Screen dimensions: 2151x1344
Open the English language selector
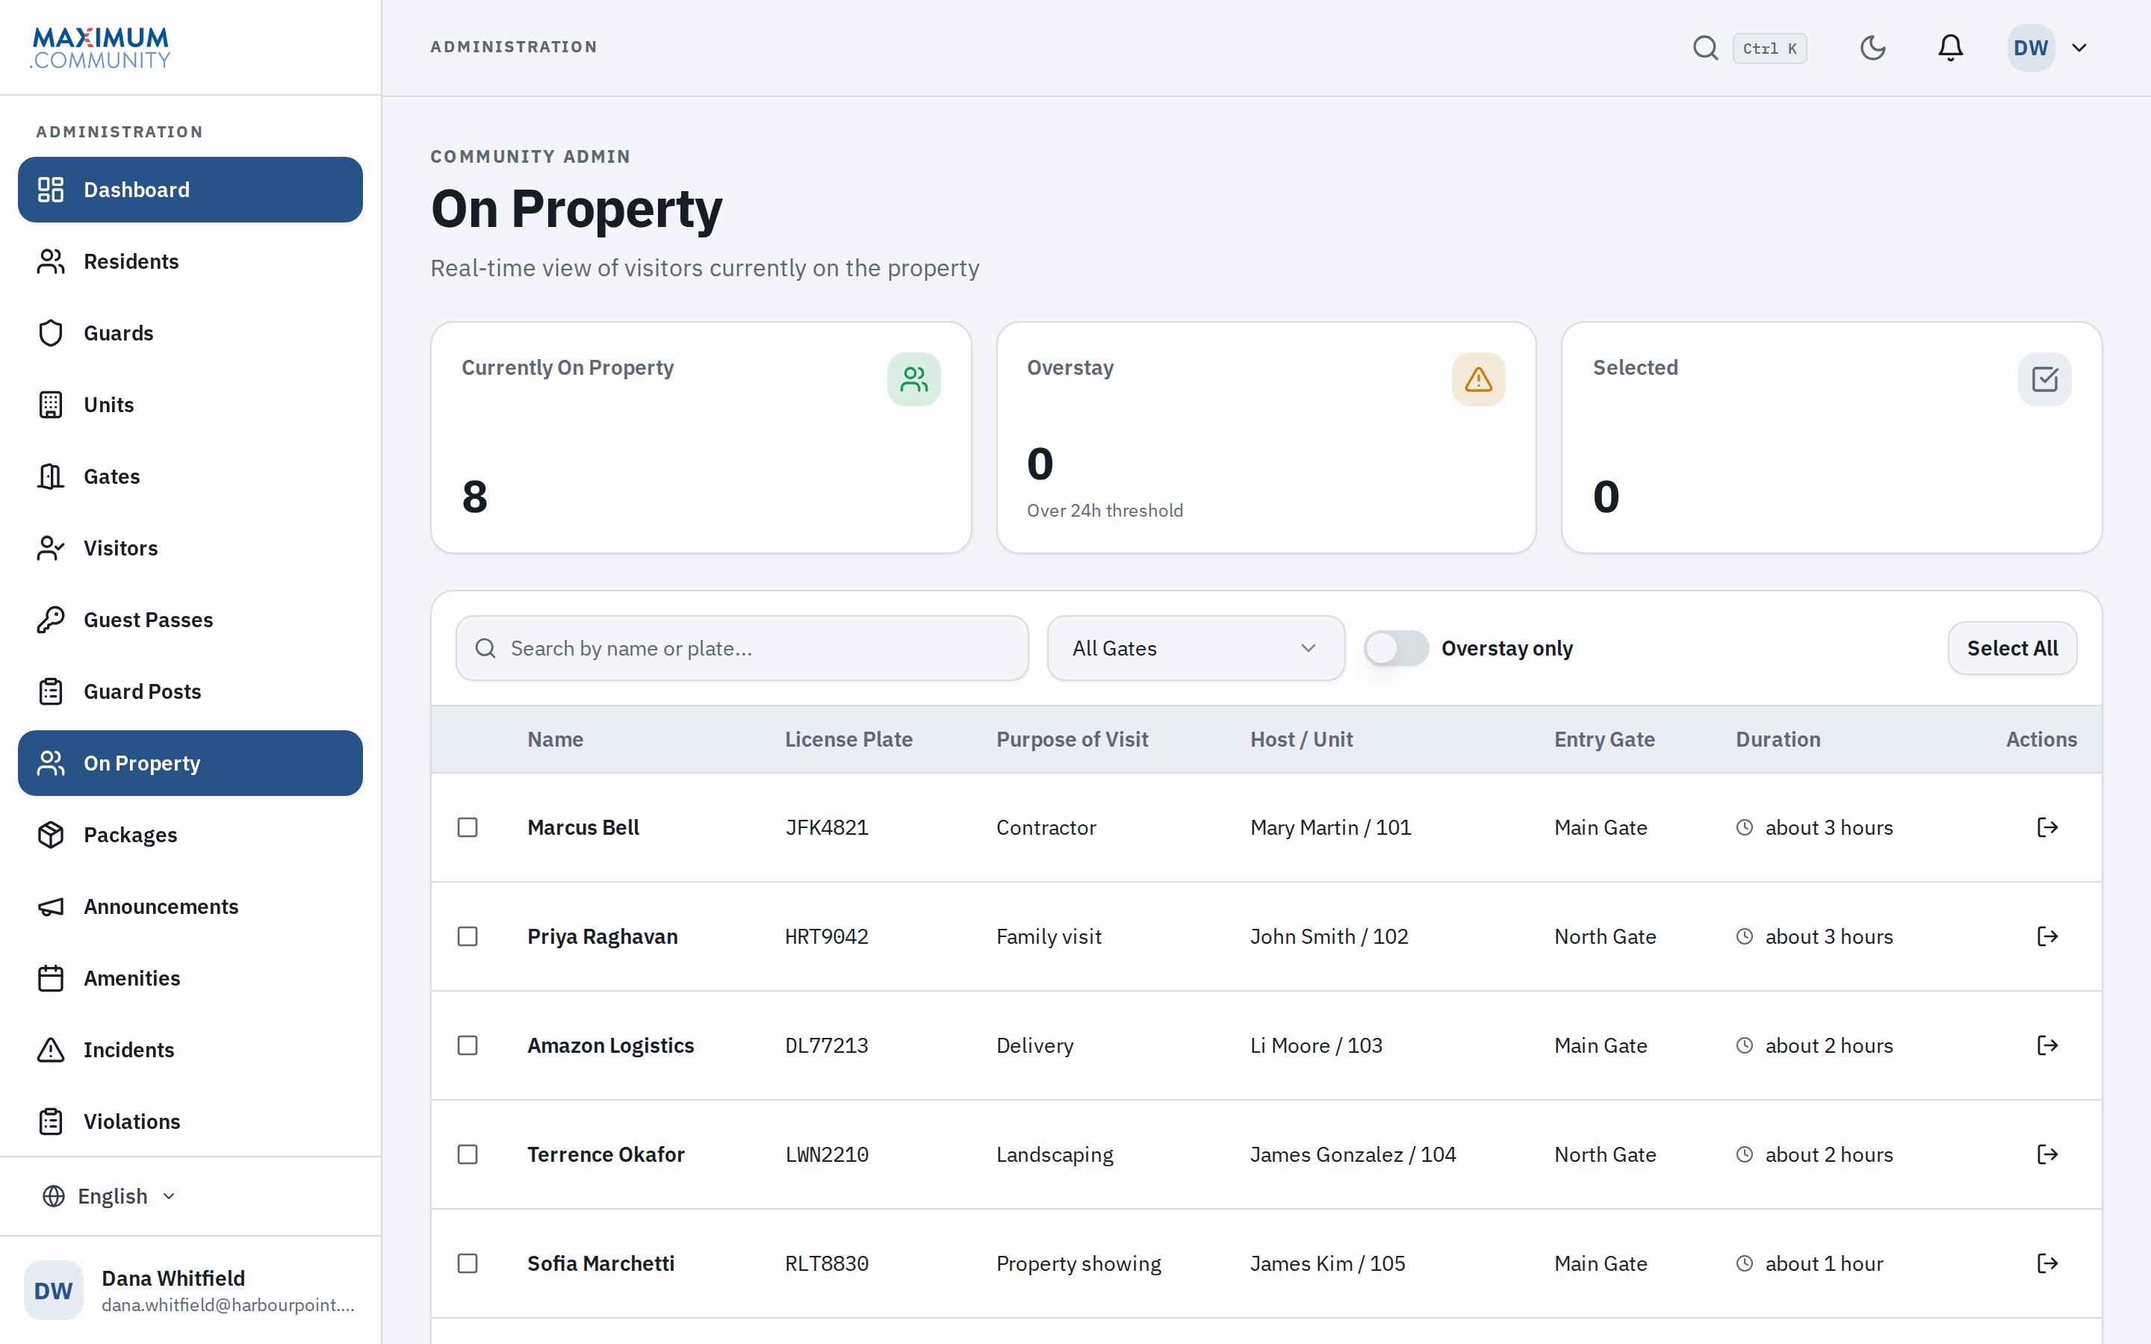[111, 1196]
